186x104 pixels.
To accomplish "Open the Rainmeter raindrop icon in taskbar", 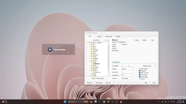I will (121, 102).
